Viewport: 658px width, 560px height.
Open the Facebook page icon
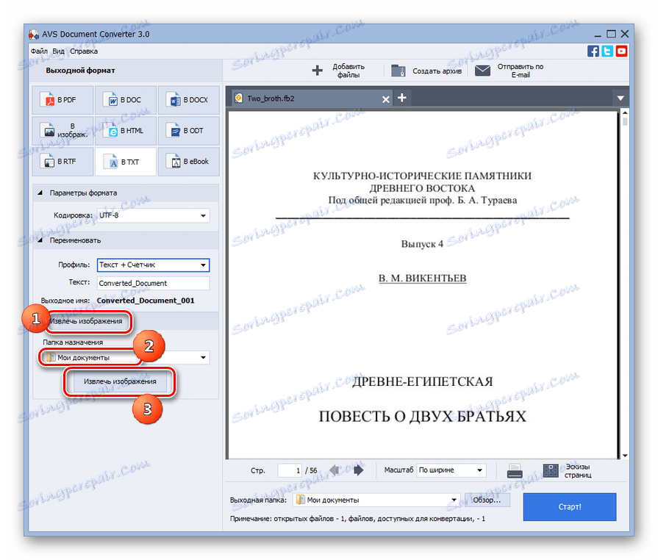[x=593, y=51]
